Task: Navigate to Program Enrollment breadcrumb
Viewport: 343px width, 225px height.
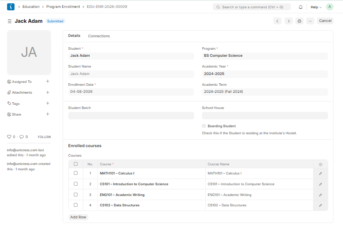Action: [x=63, y=7]
